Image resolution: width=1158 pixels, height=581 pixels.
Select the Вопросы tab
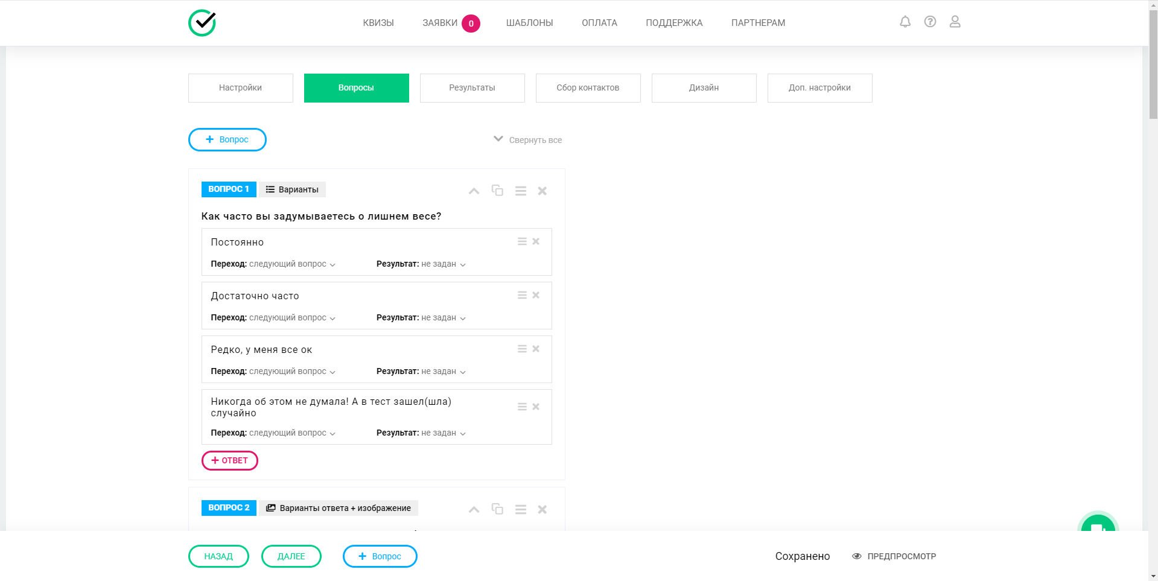[357, 88]
